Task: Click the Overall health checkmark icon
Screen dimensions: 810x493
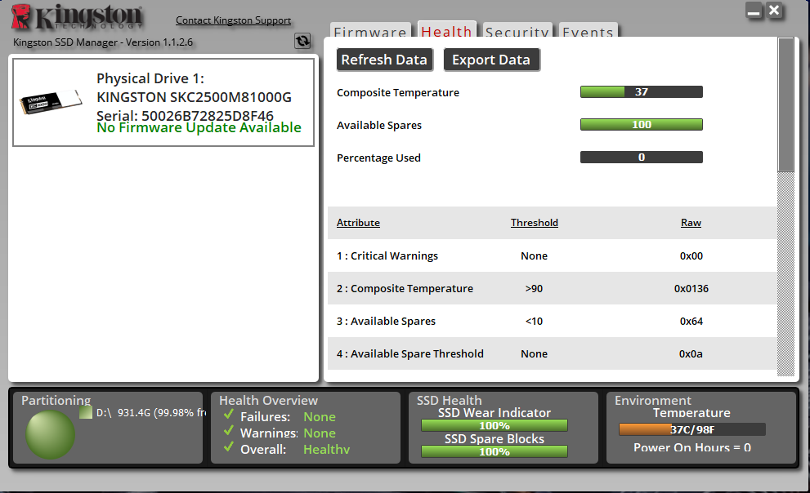Action: 229,449
